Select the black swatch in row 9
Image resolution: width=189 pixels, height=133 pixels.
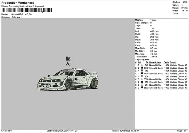point(142,88)
